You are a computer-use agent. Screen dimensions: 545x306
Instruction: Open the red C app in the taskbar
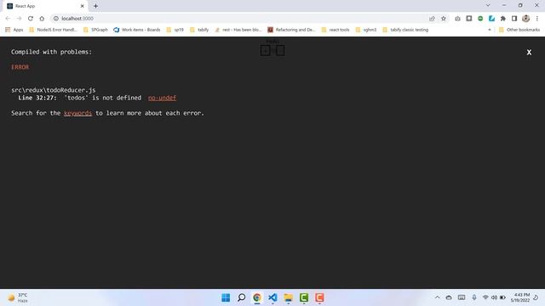[x=319, y=297]
